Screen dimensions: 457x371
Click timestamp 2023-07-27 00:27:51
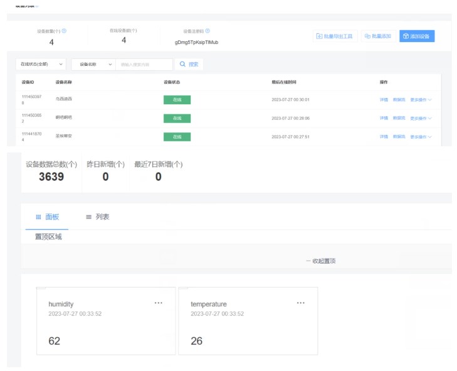tap(291, 137)
